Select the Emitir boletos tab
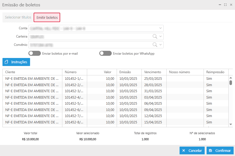235x156 pixels. click(x=47, y=17)
